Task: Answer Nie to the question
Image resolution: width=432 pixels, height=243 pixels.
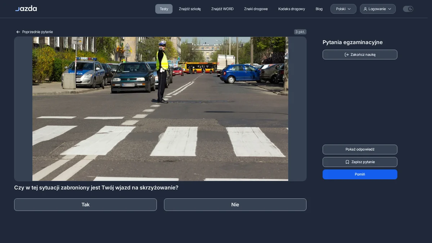Action: (235, 204)
